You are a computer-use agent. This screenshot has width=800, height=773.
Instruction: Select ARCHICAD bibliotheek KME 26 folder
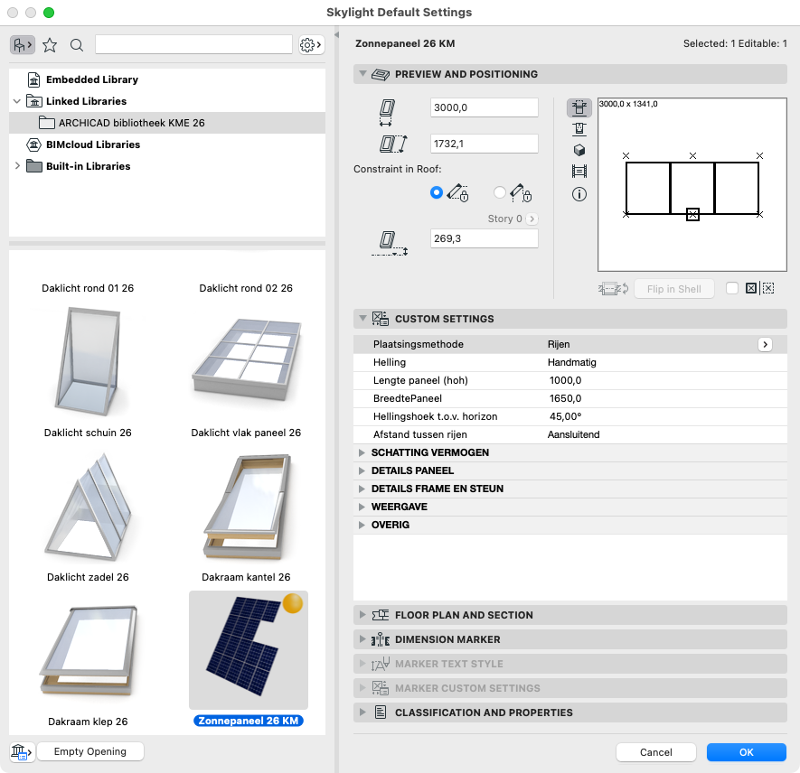point(167,123)
